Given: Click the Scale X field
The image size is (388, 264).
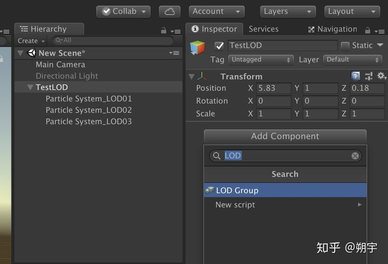Looking at the screenshot, I should (x=274, y=114).
